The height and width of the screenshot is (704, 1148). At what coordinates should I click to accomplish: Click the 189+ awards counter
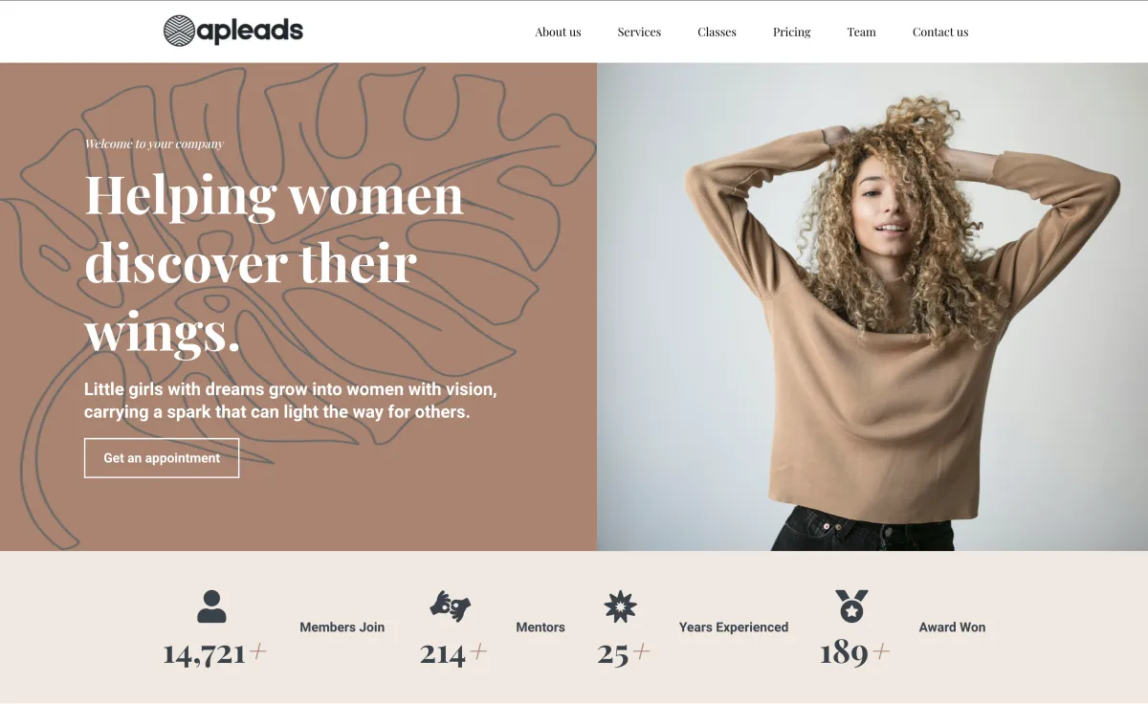pos(854,652)
